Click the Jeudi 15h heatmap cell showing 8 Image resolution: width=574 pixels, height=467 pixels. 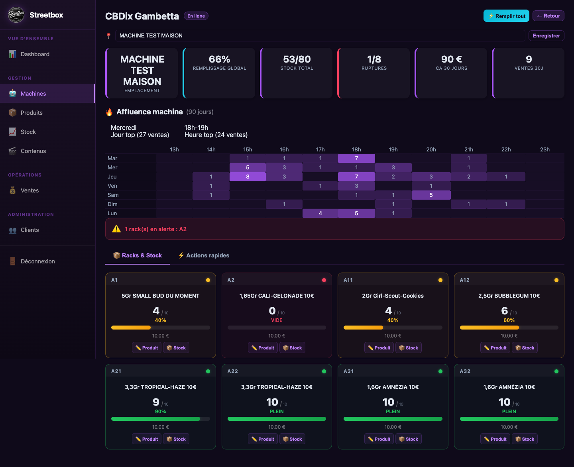tap(248, 177)
